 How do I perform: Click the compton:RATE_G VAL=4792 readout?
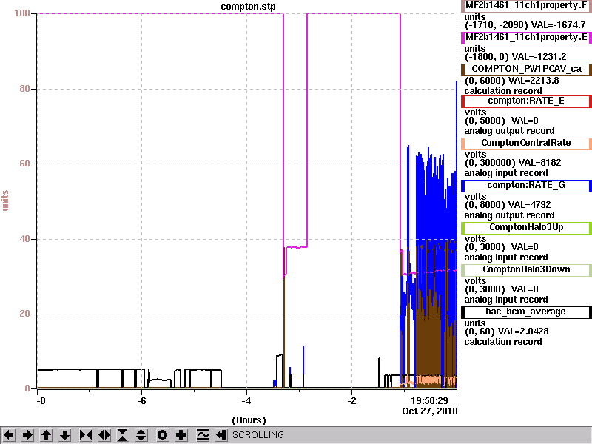508,205
